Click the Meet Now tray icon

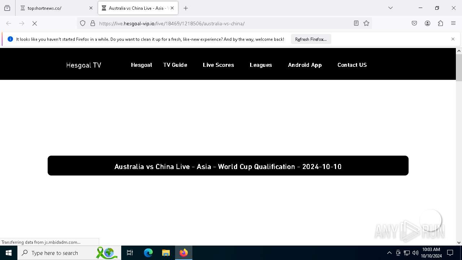(398, 253)
